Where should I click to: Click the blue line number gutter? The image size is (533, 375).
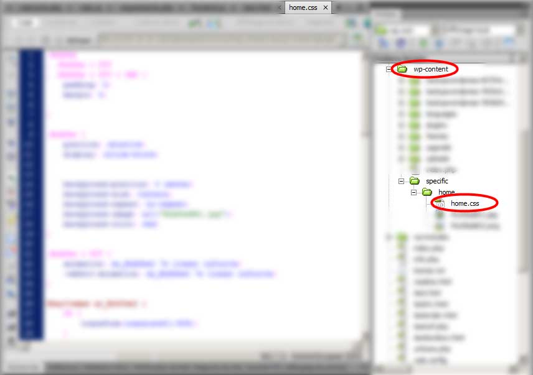[31, 194]
